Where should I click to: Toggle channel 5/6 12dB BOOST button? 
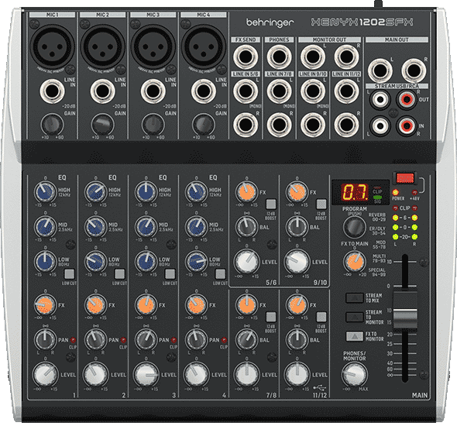click(x=271, y=204)
